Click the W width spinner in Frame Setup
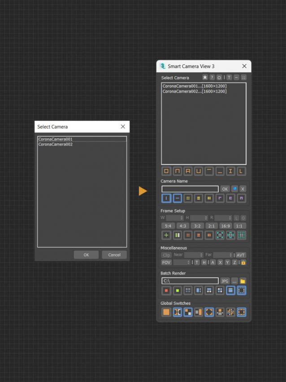This screenshot has height=382, width=286. [x=175, y=218]
